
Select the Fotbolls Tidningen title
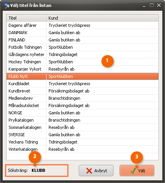point(25,47)
